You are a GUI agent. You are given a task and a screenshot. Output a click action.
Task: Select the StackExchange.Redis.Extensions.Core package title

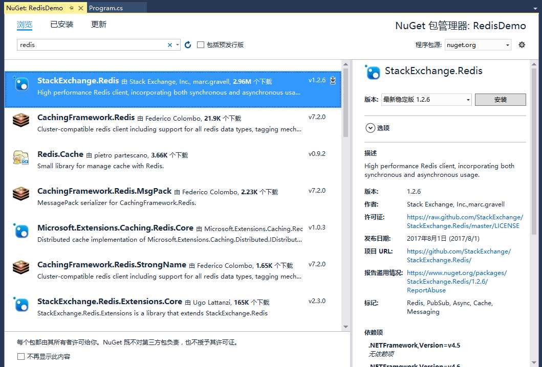click(x=110, y=302)
